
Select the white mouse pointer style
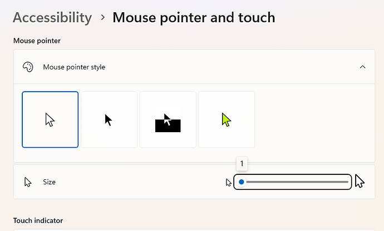(50, 119)
